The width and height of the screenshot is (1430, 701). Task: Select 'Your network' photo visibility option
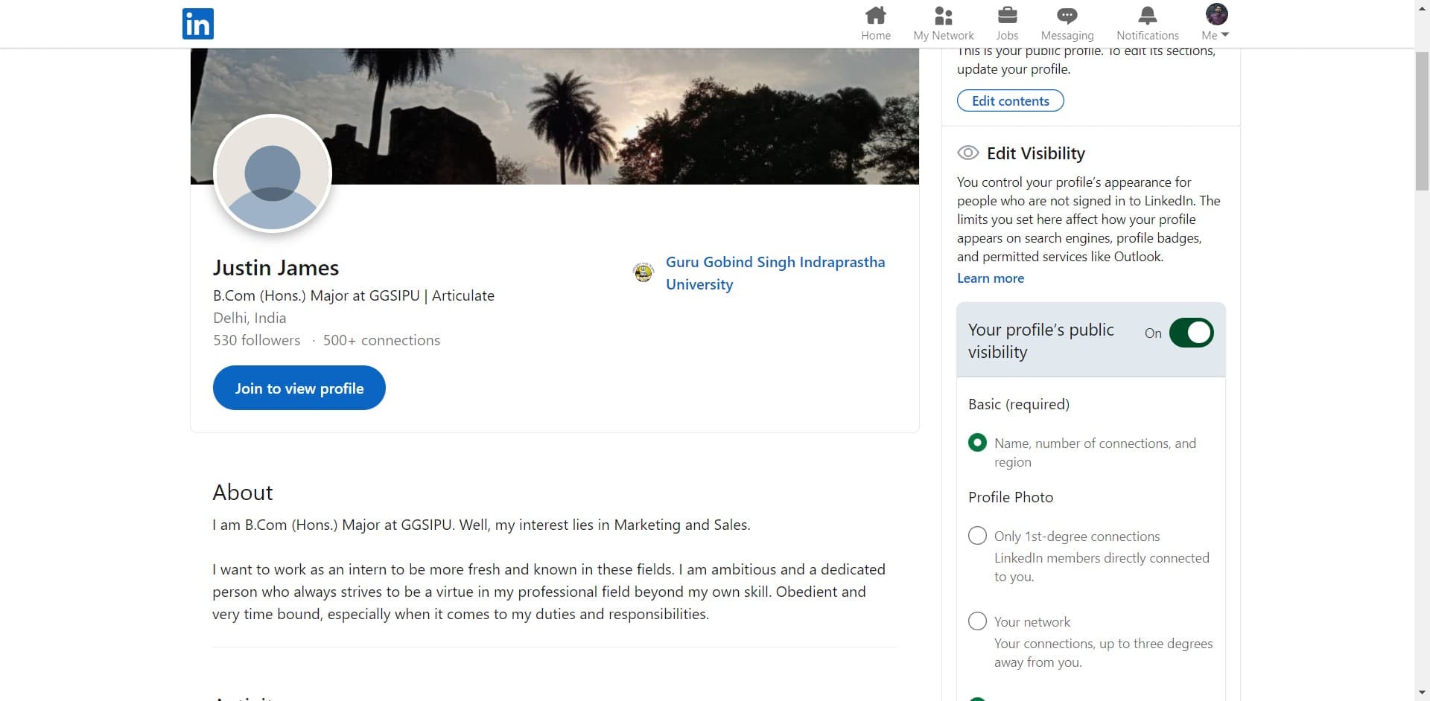pos(977,621)
